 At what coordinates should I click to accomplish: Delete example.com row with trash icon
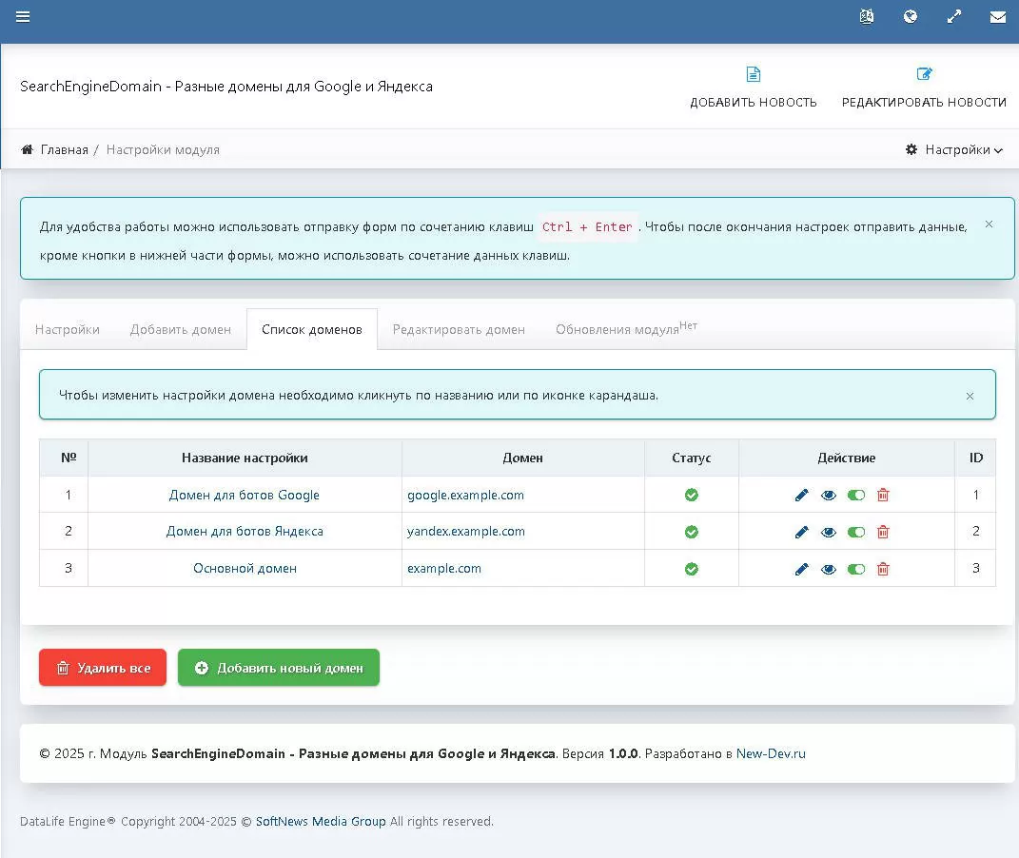(883, 569)
